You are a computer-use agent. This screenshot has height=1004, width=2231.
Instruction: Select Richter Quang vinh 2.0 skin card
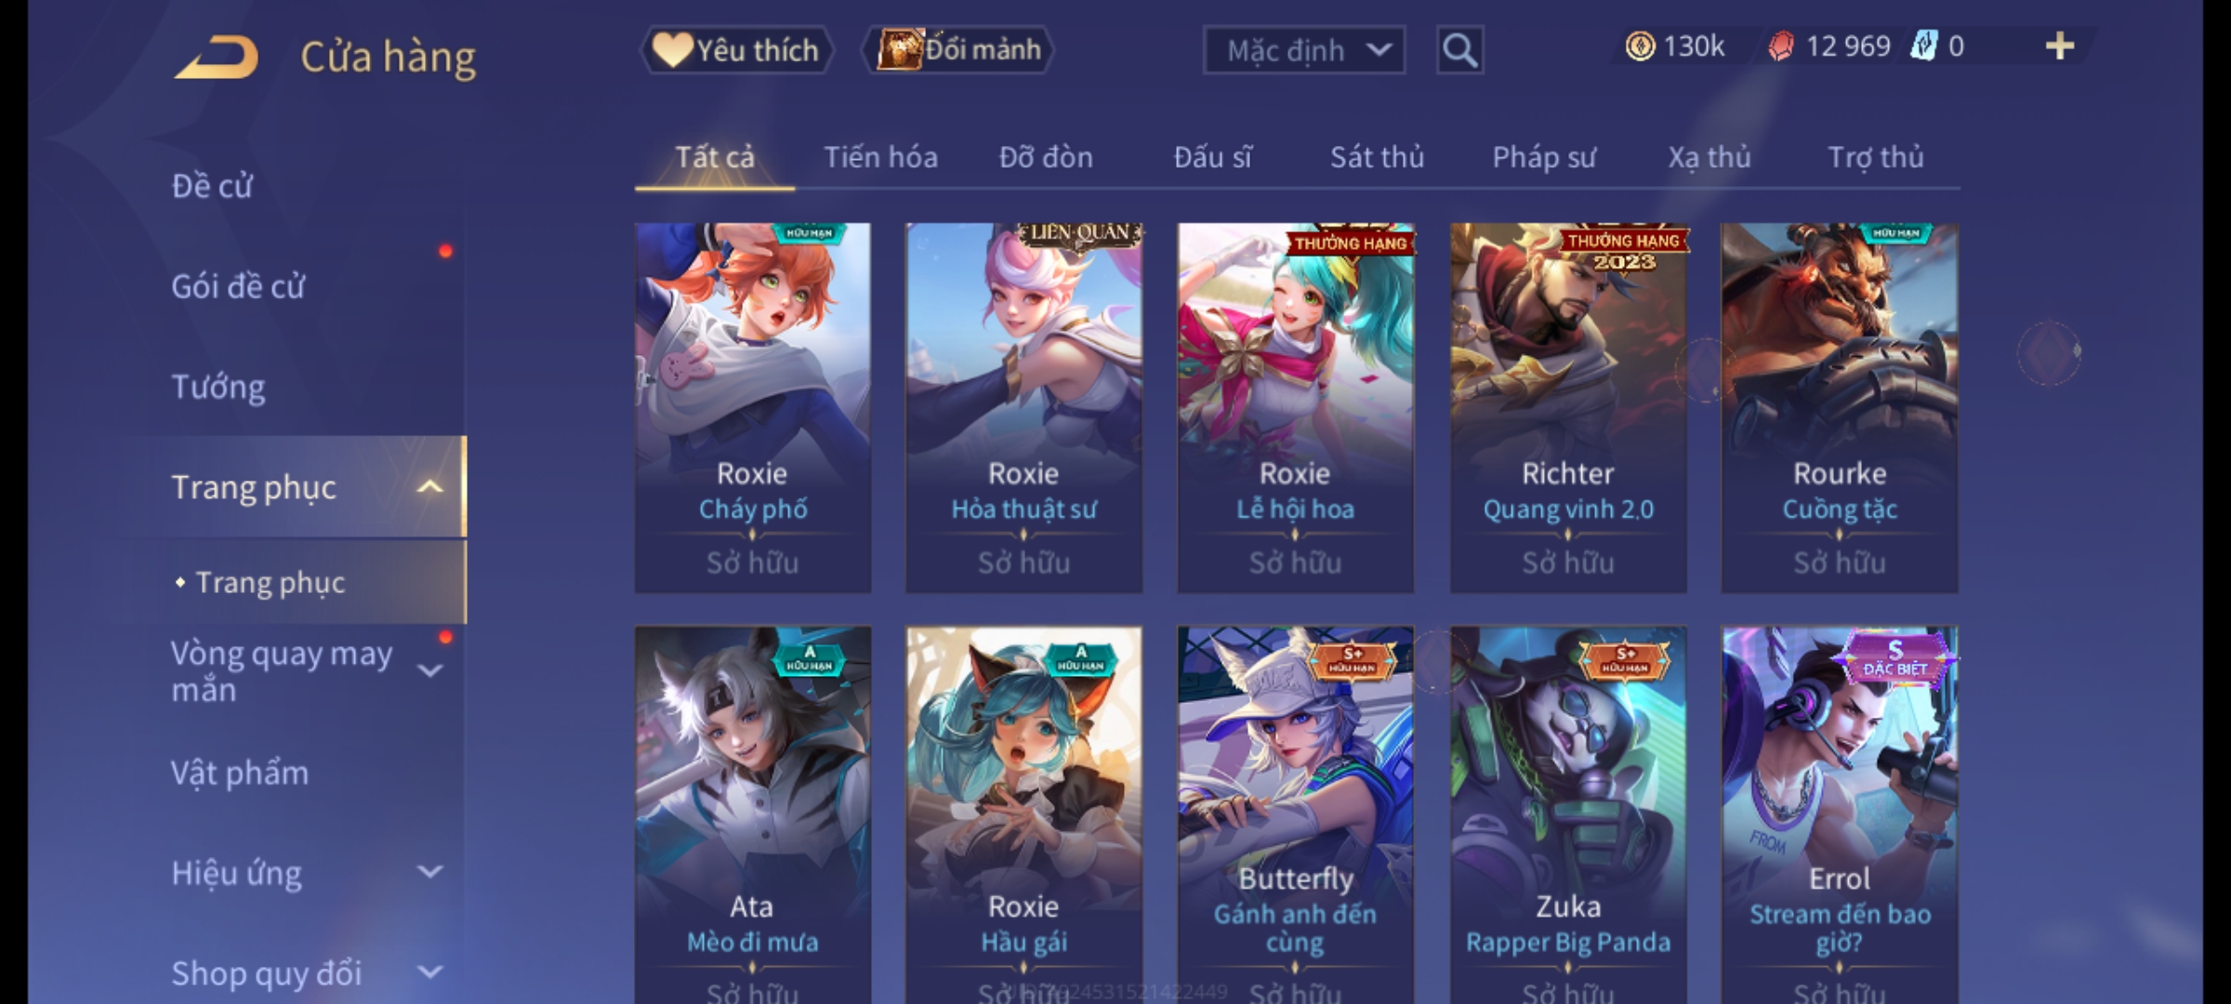1568,408
